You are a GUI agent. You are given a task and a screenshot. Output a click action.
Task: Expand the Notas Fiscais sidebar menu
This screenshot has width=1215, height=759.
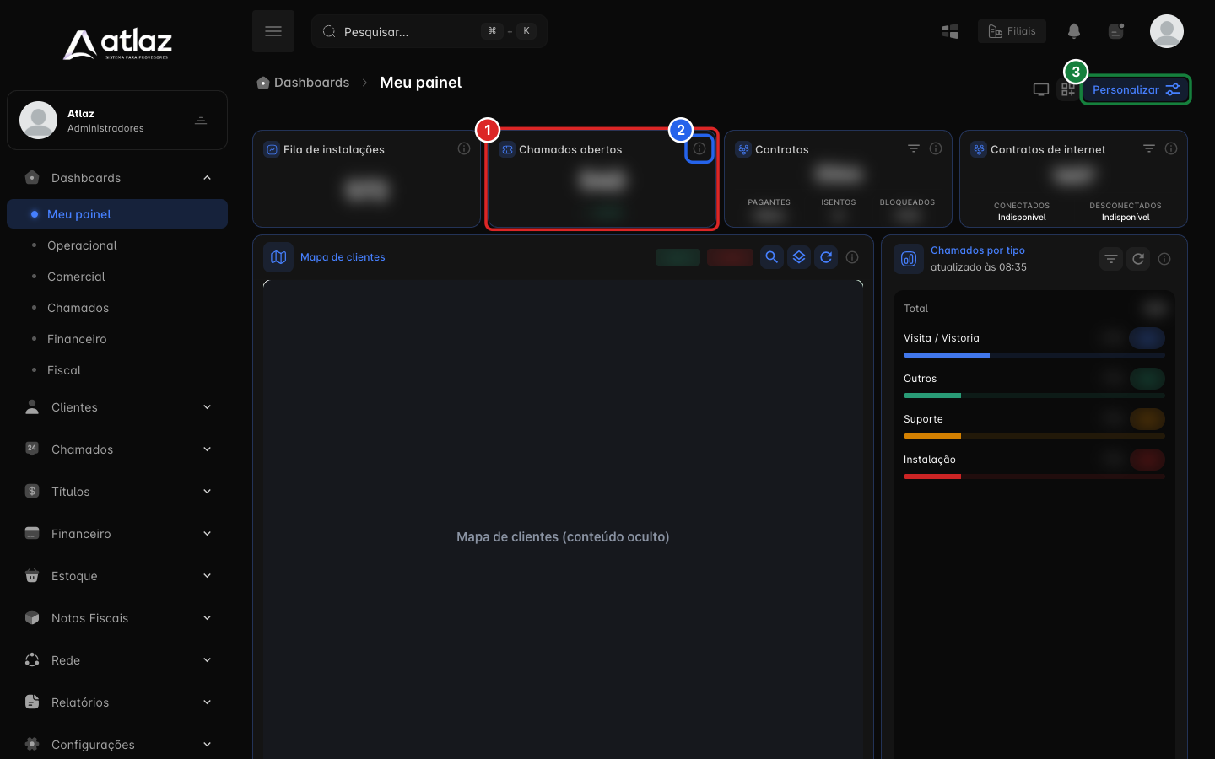[x=117, y=618]
